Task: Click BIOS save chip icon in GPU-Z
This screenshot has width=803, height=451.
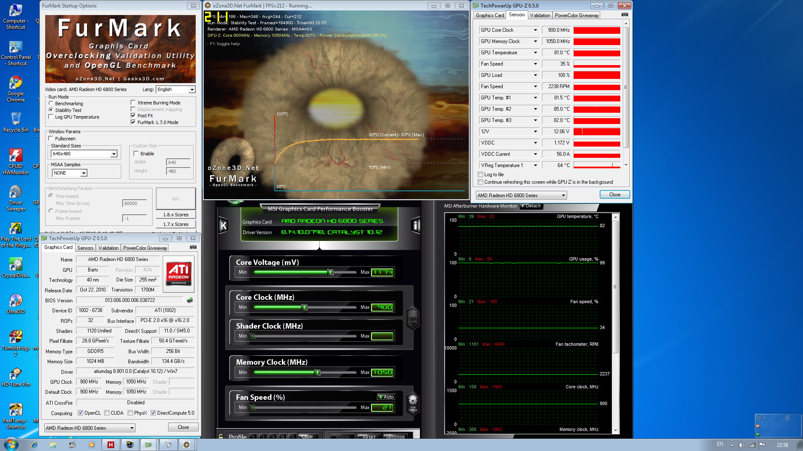Action: coord(190,300)
